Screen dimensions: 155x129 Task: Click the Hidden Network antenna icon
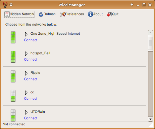(x=7, y=14)
